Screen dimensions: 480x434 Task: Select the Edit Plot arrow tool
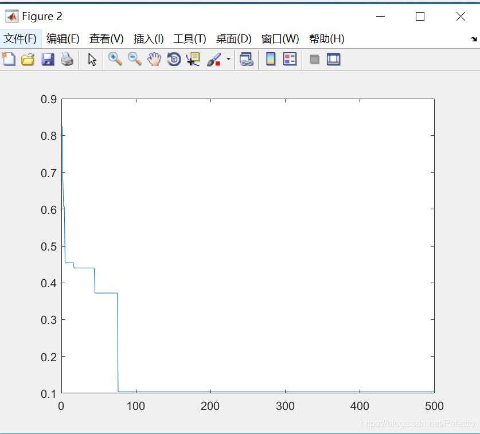(x=92, y=59)
